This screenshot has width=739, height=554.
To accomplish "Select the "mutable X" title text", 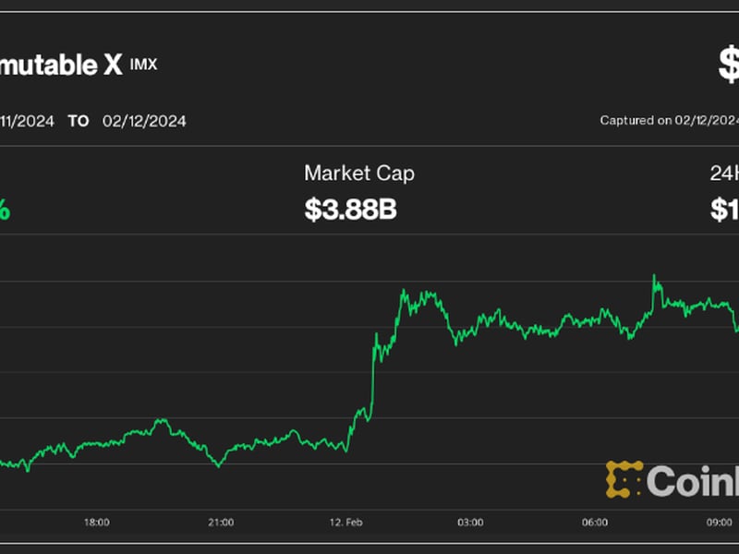I will pos(60,65).
